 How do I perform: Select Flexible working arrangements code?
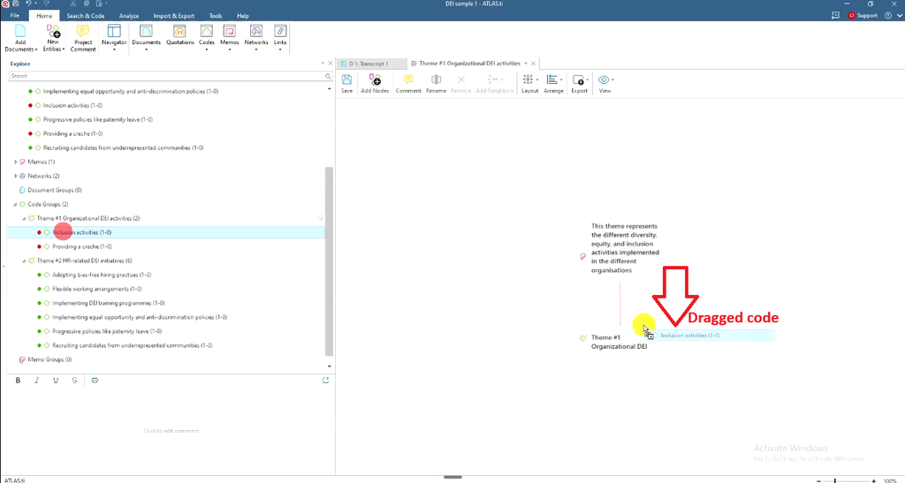point(97,289)
